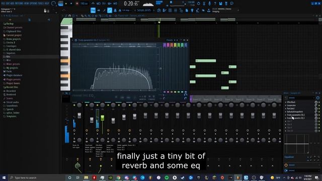Open the PATTERNS menu
322x181 pixels.
(20, 4)
